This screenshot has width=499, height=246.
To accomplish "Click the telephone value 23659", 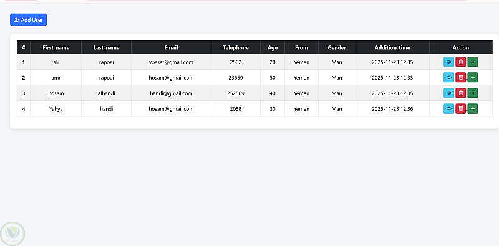I will tap(236, 78).
